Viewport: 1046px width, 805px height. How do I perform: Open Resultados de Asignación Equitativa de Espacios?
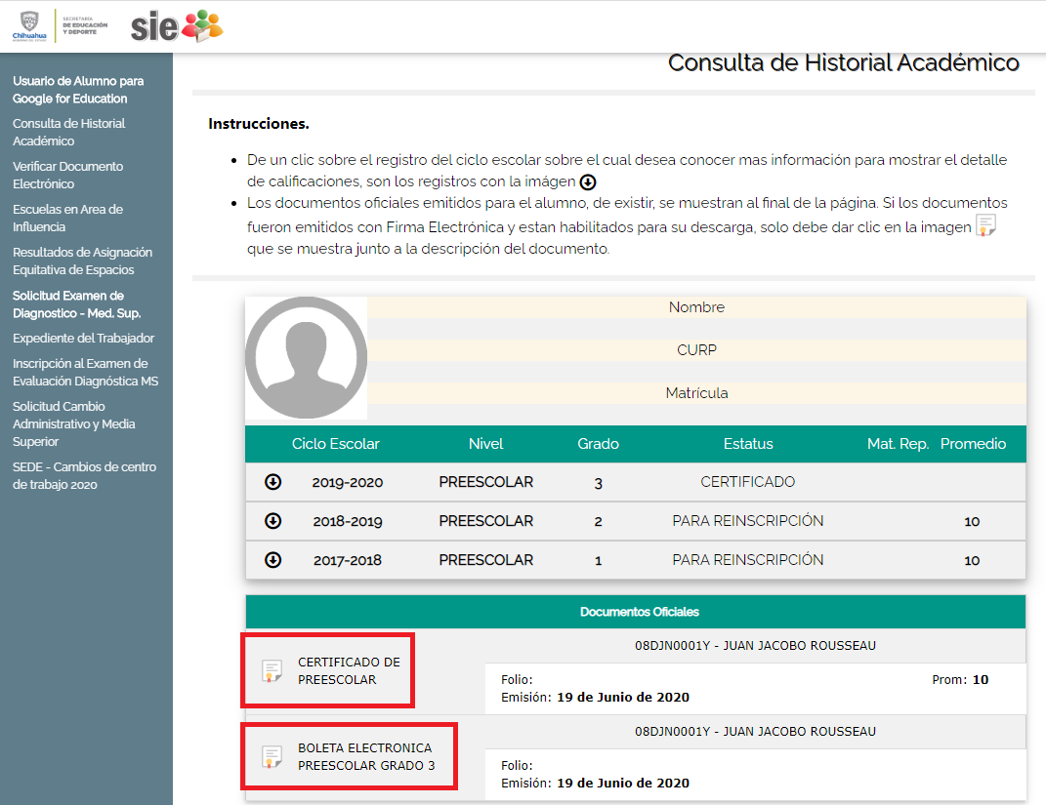pyautogui.click(x=82, y=262)
